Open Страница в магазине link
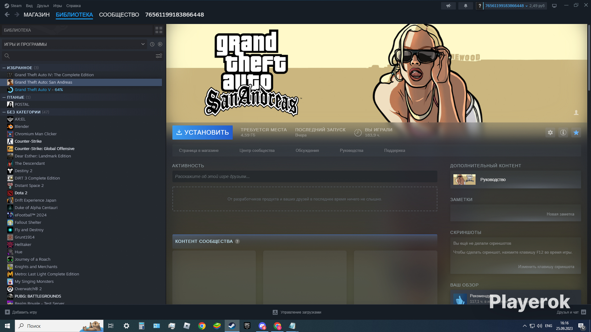The height and width of the screenshot is (332, 591). pyautogui.click(x=199, y=150)
